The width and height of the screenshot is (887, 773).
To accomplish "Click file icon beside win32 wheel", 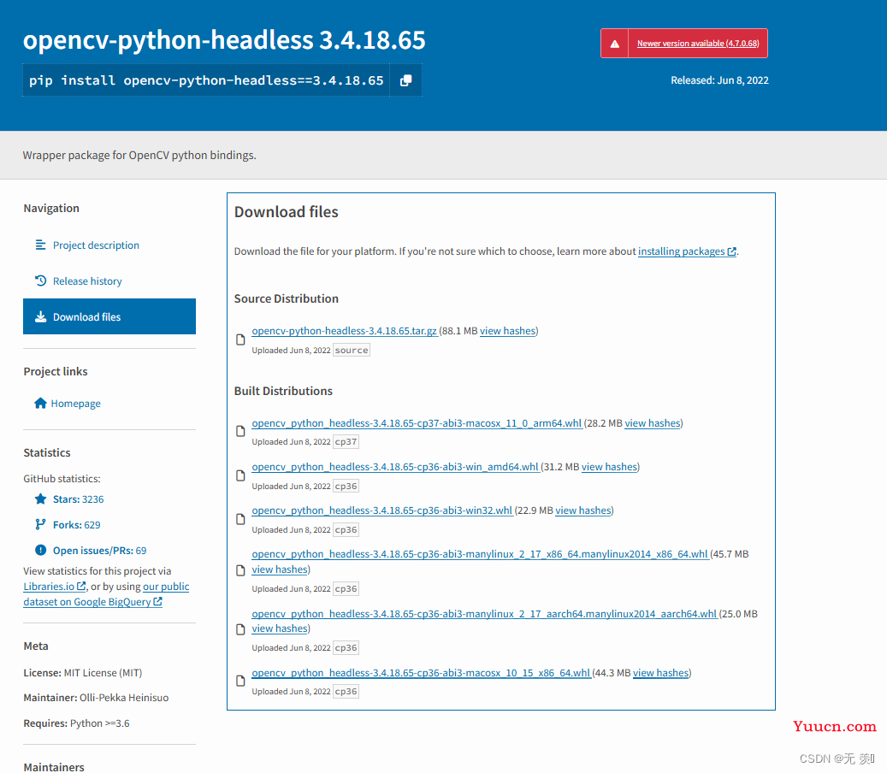I will pos(240,519).
